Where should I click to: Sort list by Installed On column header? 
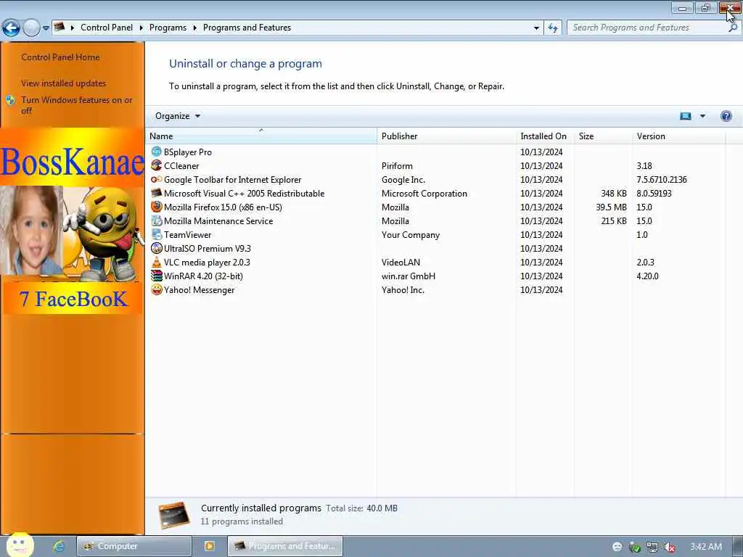pyautogui.click(x=544, y=136)
